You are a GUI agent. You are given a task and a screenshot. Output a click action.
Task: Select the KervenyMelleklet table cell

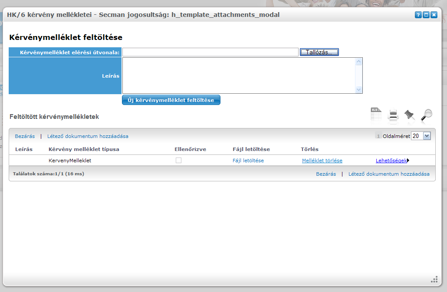[x=70, y=161]
